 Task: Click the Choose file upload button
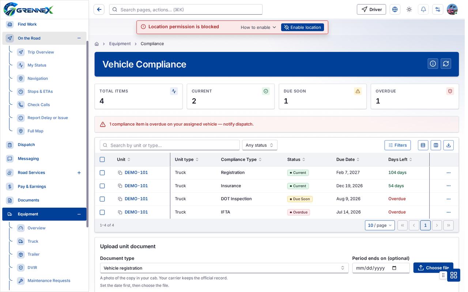coord(433,268)
